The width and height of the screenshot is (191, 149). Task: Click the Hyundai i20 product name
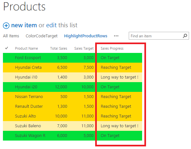[x=26, y=87]
